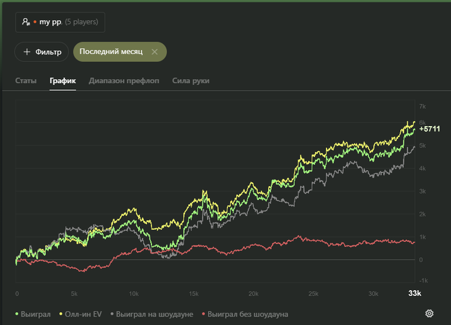
Task: Switch to the Статы tab
Action: pyautogui.click(x=26, y=81)
